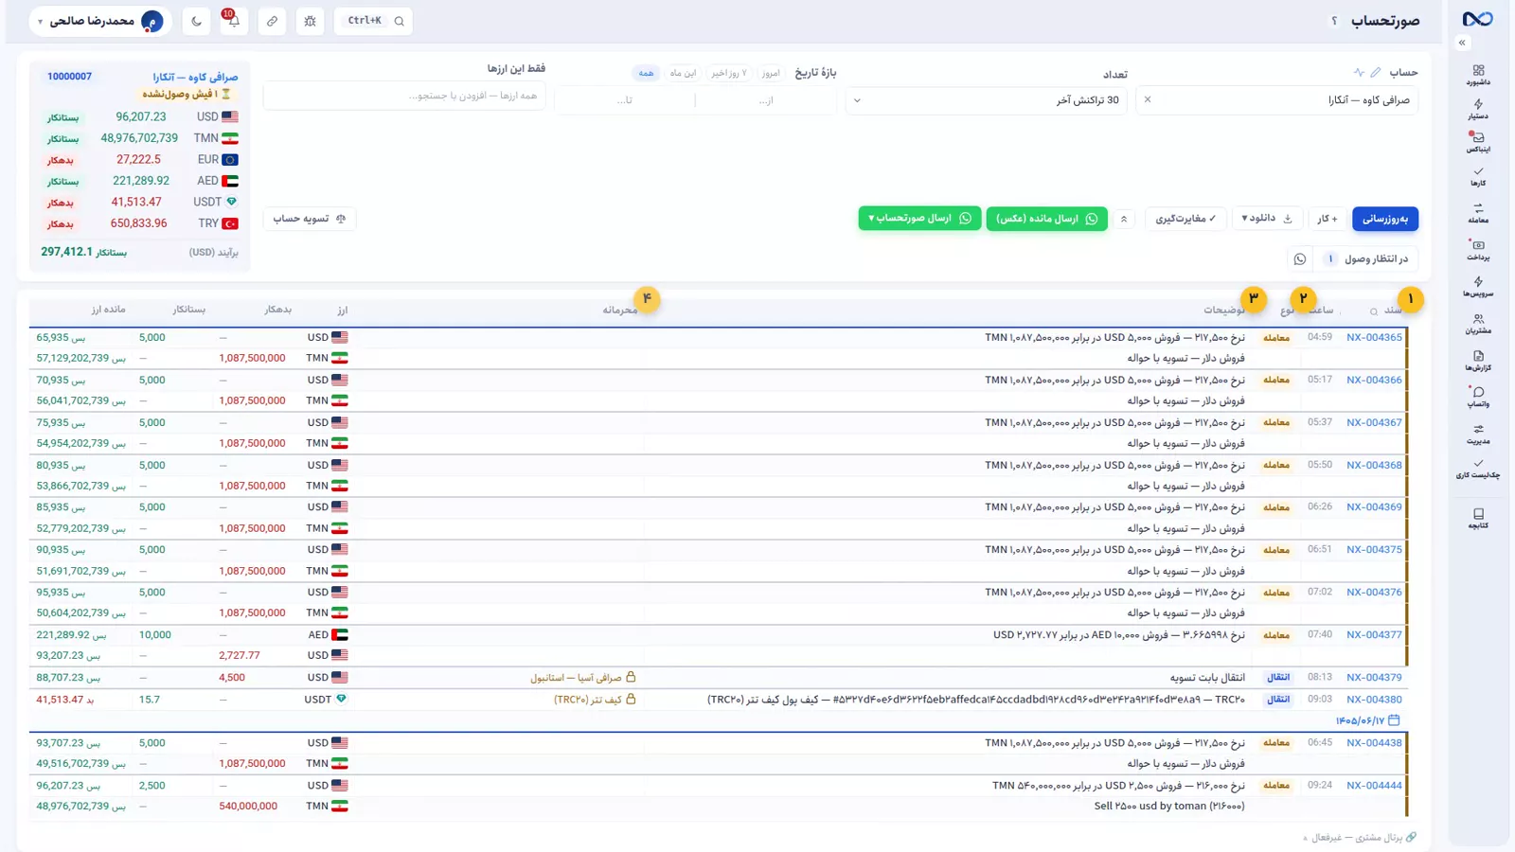
Task: Open the ارسال صورتحساب send dropdown
Action: (x=919, y=219)
